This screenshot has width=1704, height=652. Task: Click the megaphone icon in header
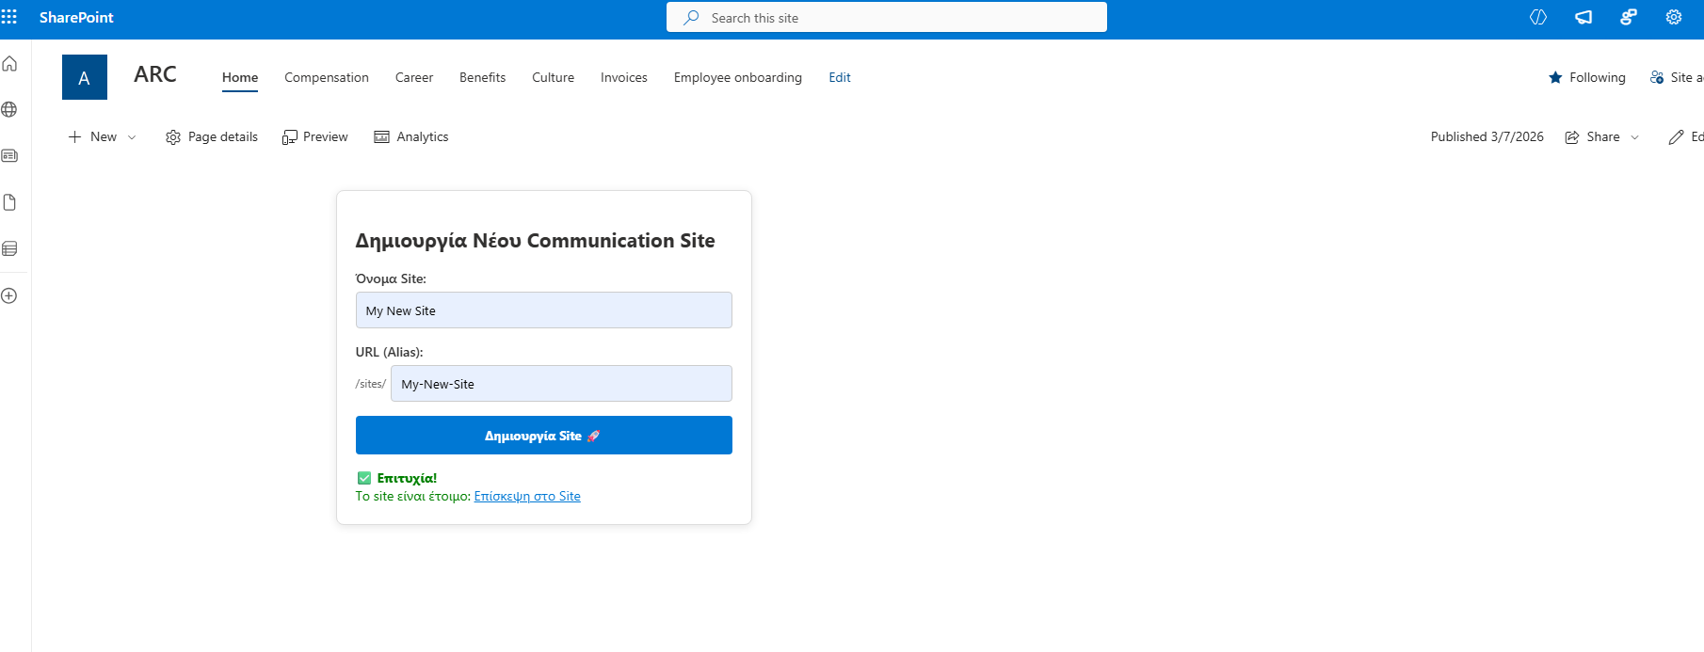click(1583, 17)
